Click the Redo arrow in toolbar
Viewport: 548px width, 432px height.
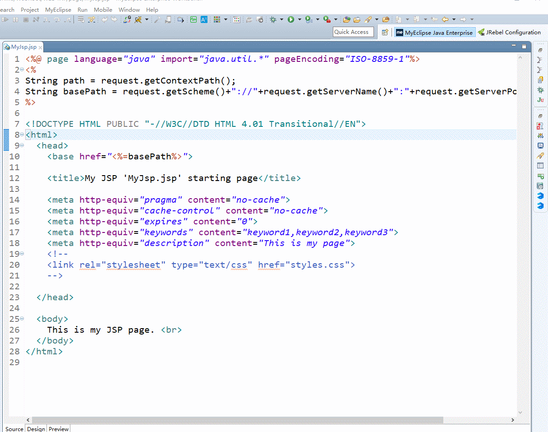[114, 19]
